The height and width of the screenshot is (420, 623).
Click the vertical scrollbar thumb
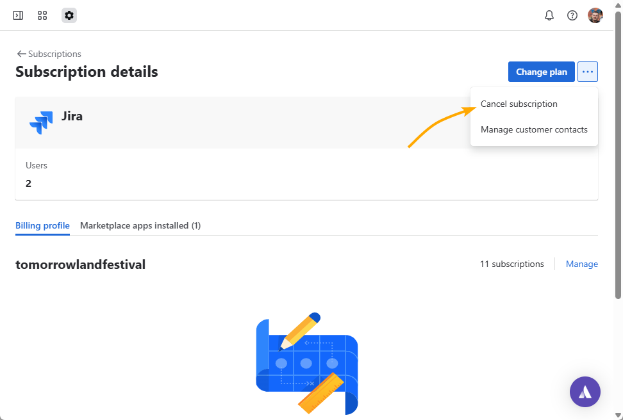click(618, 155)
